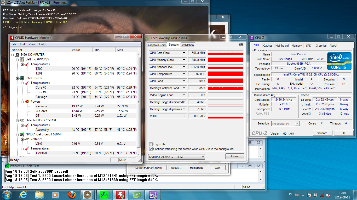Click the GPU Load red graph bar
The height and width of the screenshot is (200, 357).
pyautogui.click(x=225, y=81)
